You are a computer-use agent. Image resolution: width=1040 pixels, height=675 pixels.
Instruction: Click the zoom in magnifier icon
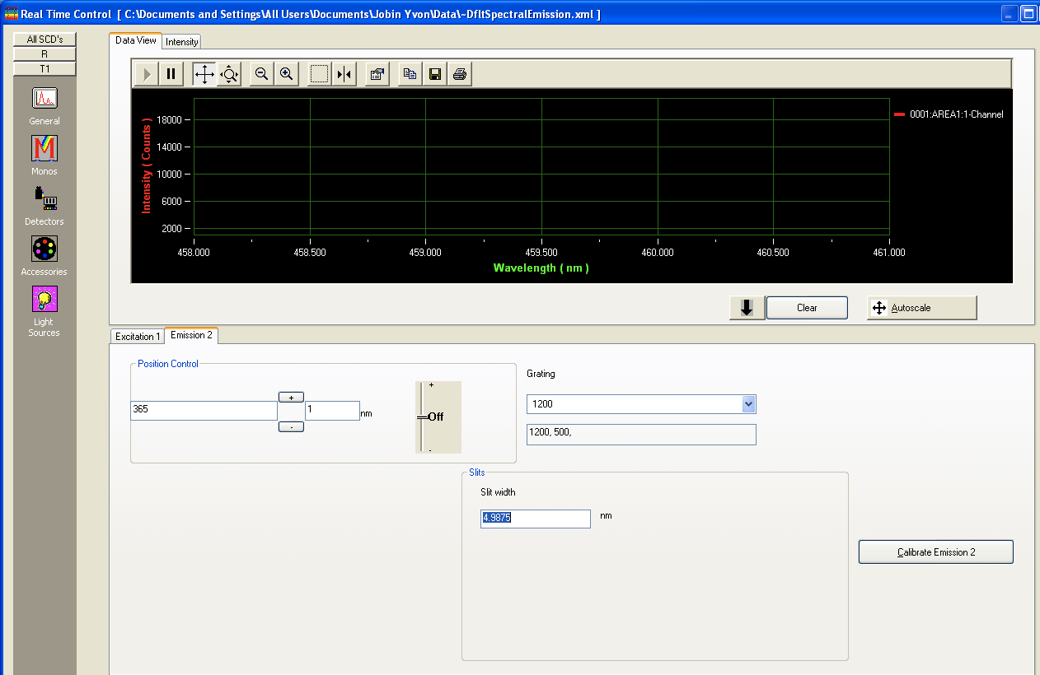[286, 74]
